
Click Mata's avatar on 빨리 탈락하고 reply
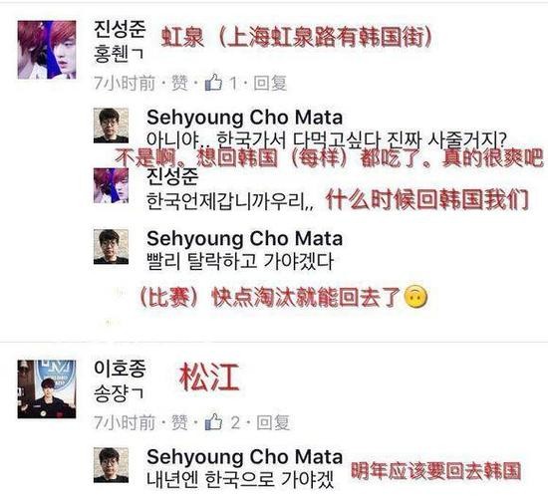click(x=111, y=247)
